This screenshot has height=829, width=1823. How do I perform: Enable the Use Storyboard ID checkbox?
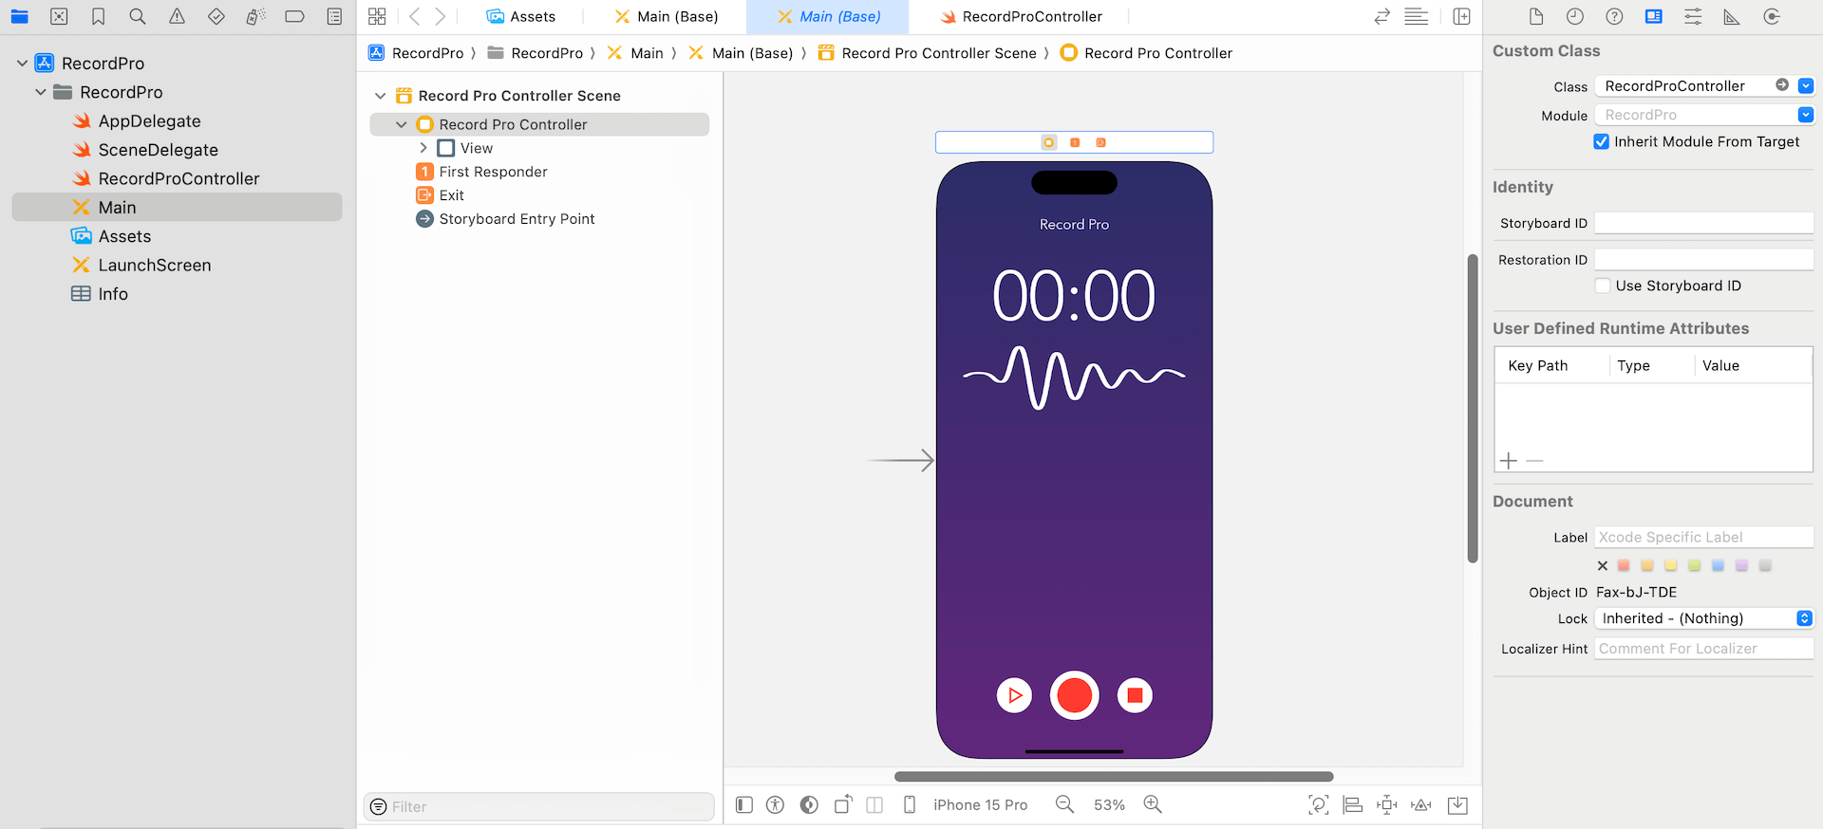point(1603,286)
